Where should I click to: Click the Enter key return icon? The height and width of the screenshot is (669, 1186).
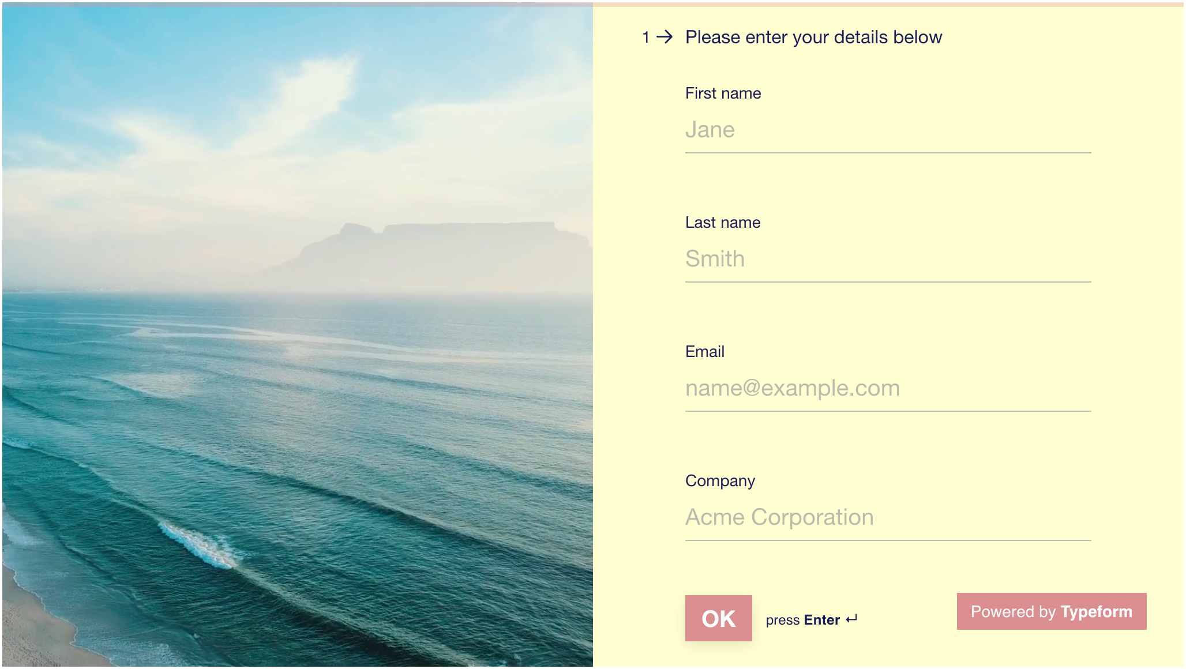[851, 619]
